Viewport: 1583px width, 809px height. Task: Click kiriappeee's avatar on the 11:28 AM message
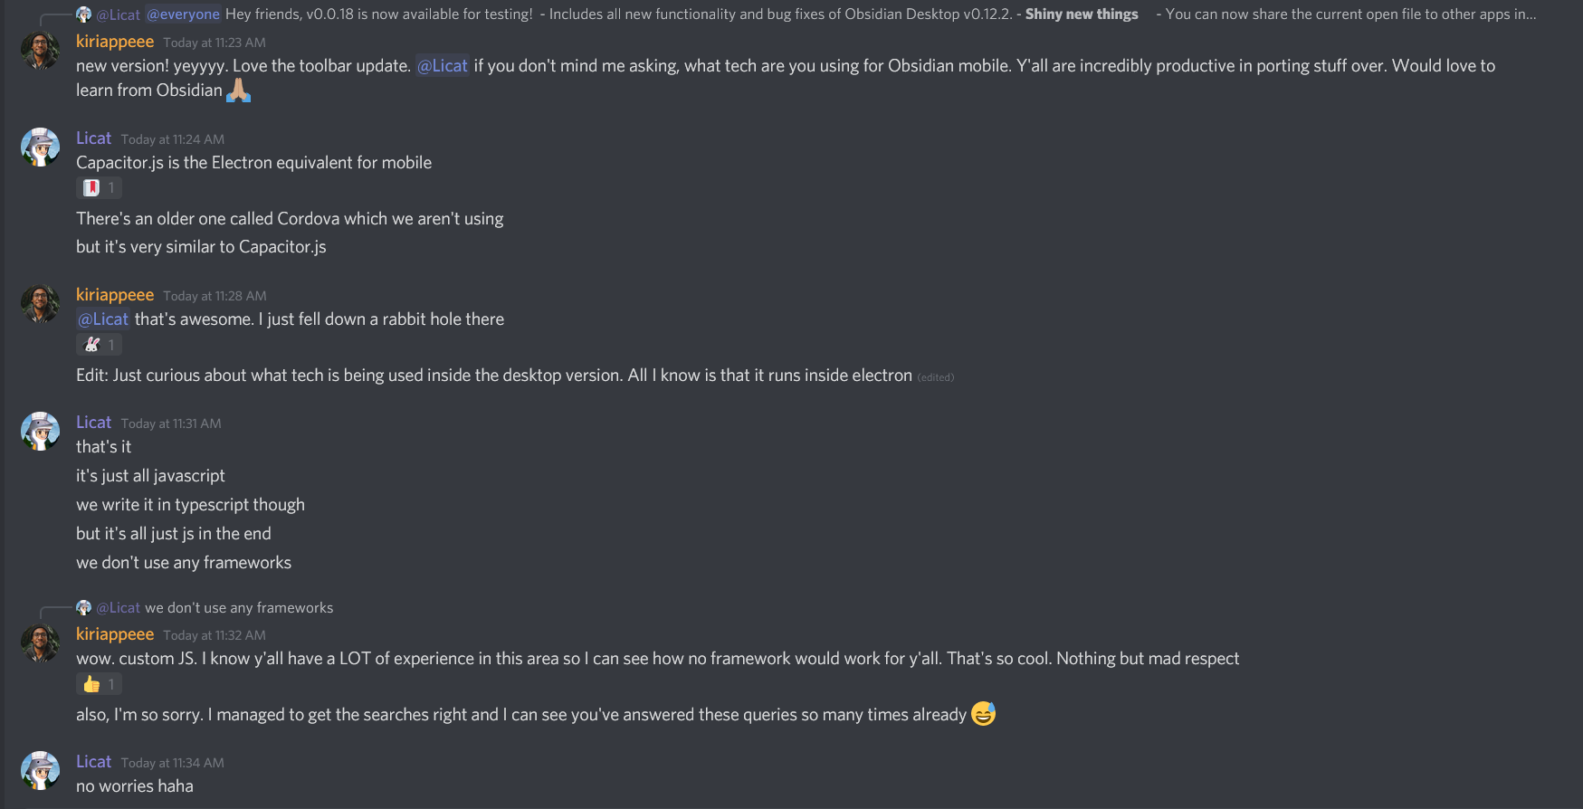[40, 304]
